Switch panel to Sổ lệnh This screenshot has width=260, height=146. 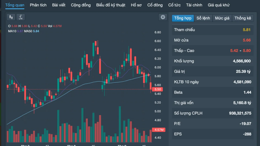click(x=203, y=18)
